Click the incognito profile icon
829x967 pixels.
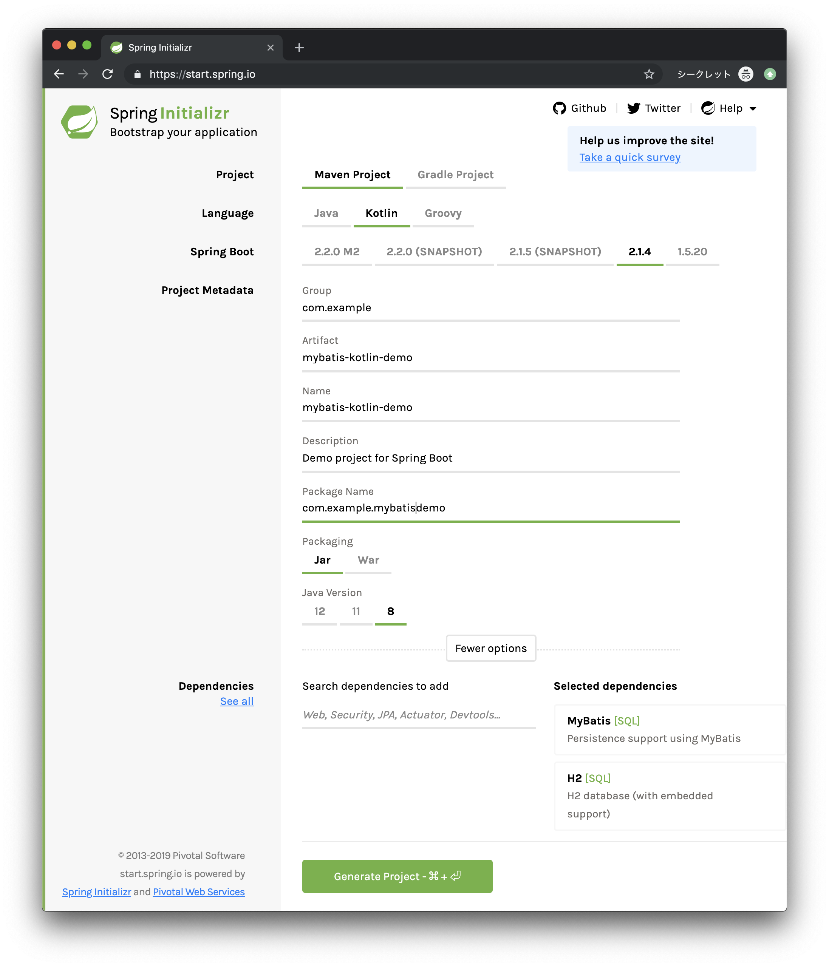tap(745, 74)
